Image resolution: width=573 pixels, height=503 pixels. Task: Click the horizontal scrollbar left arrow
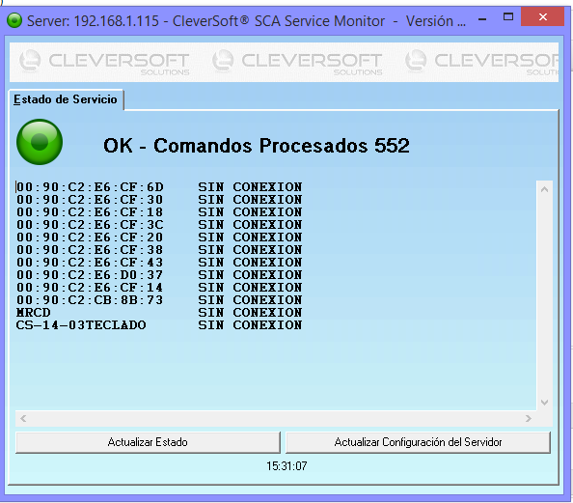click(x=23, y=418)
